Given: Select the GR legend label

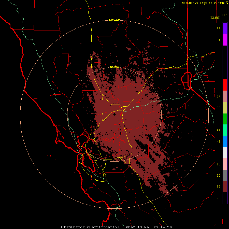Looking at the screenshot, I should [x=218, y=96].
